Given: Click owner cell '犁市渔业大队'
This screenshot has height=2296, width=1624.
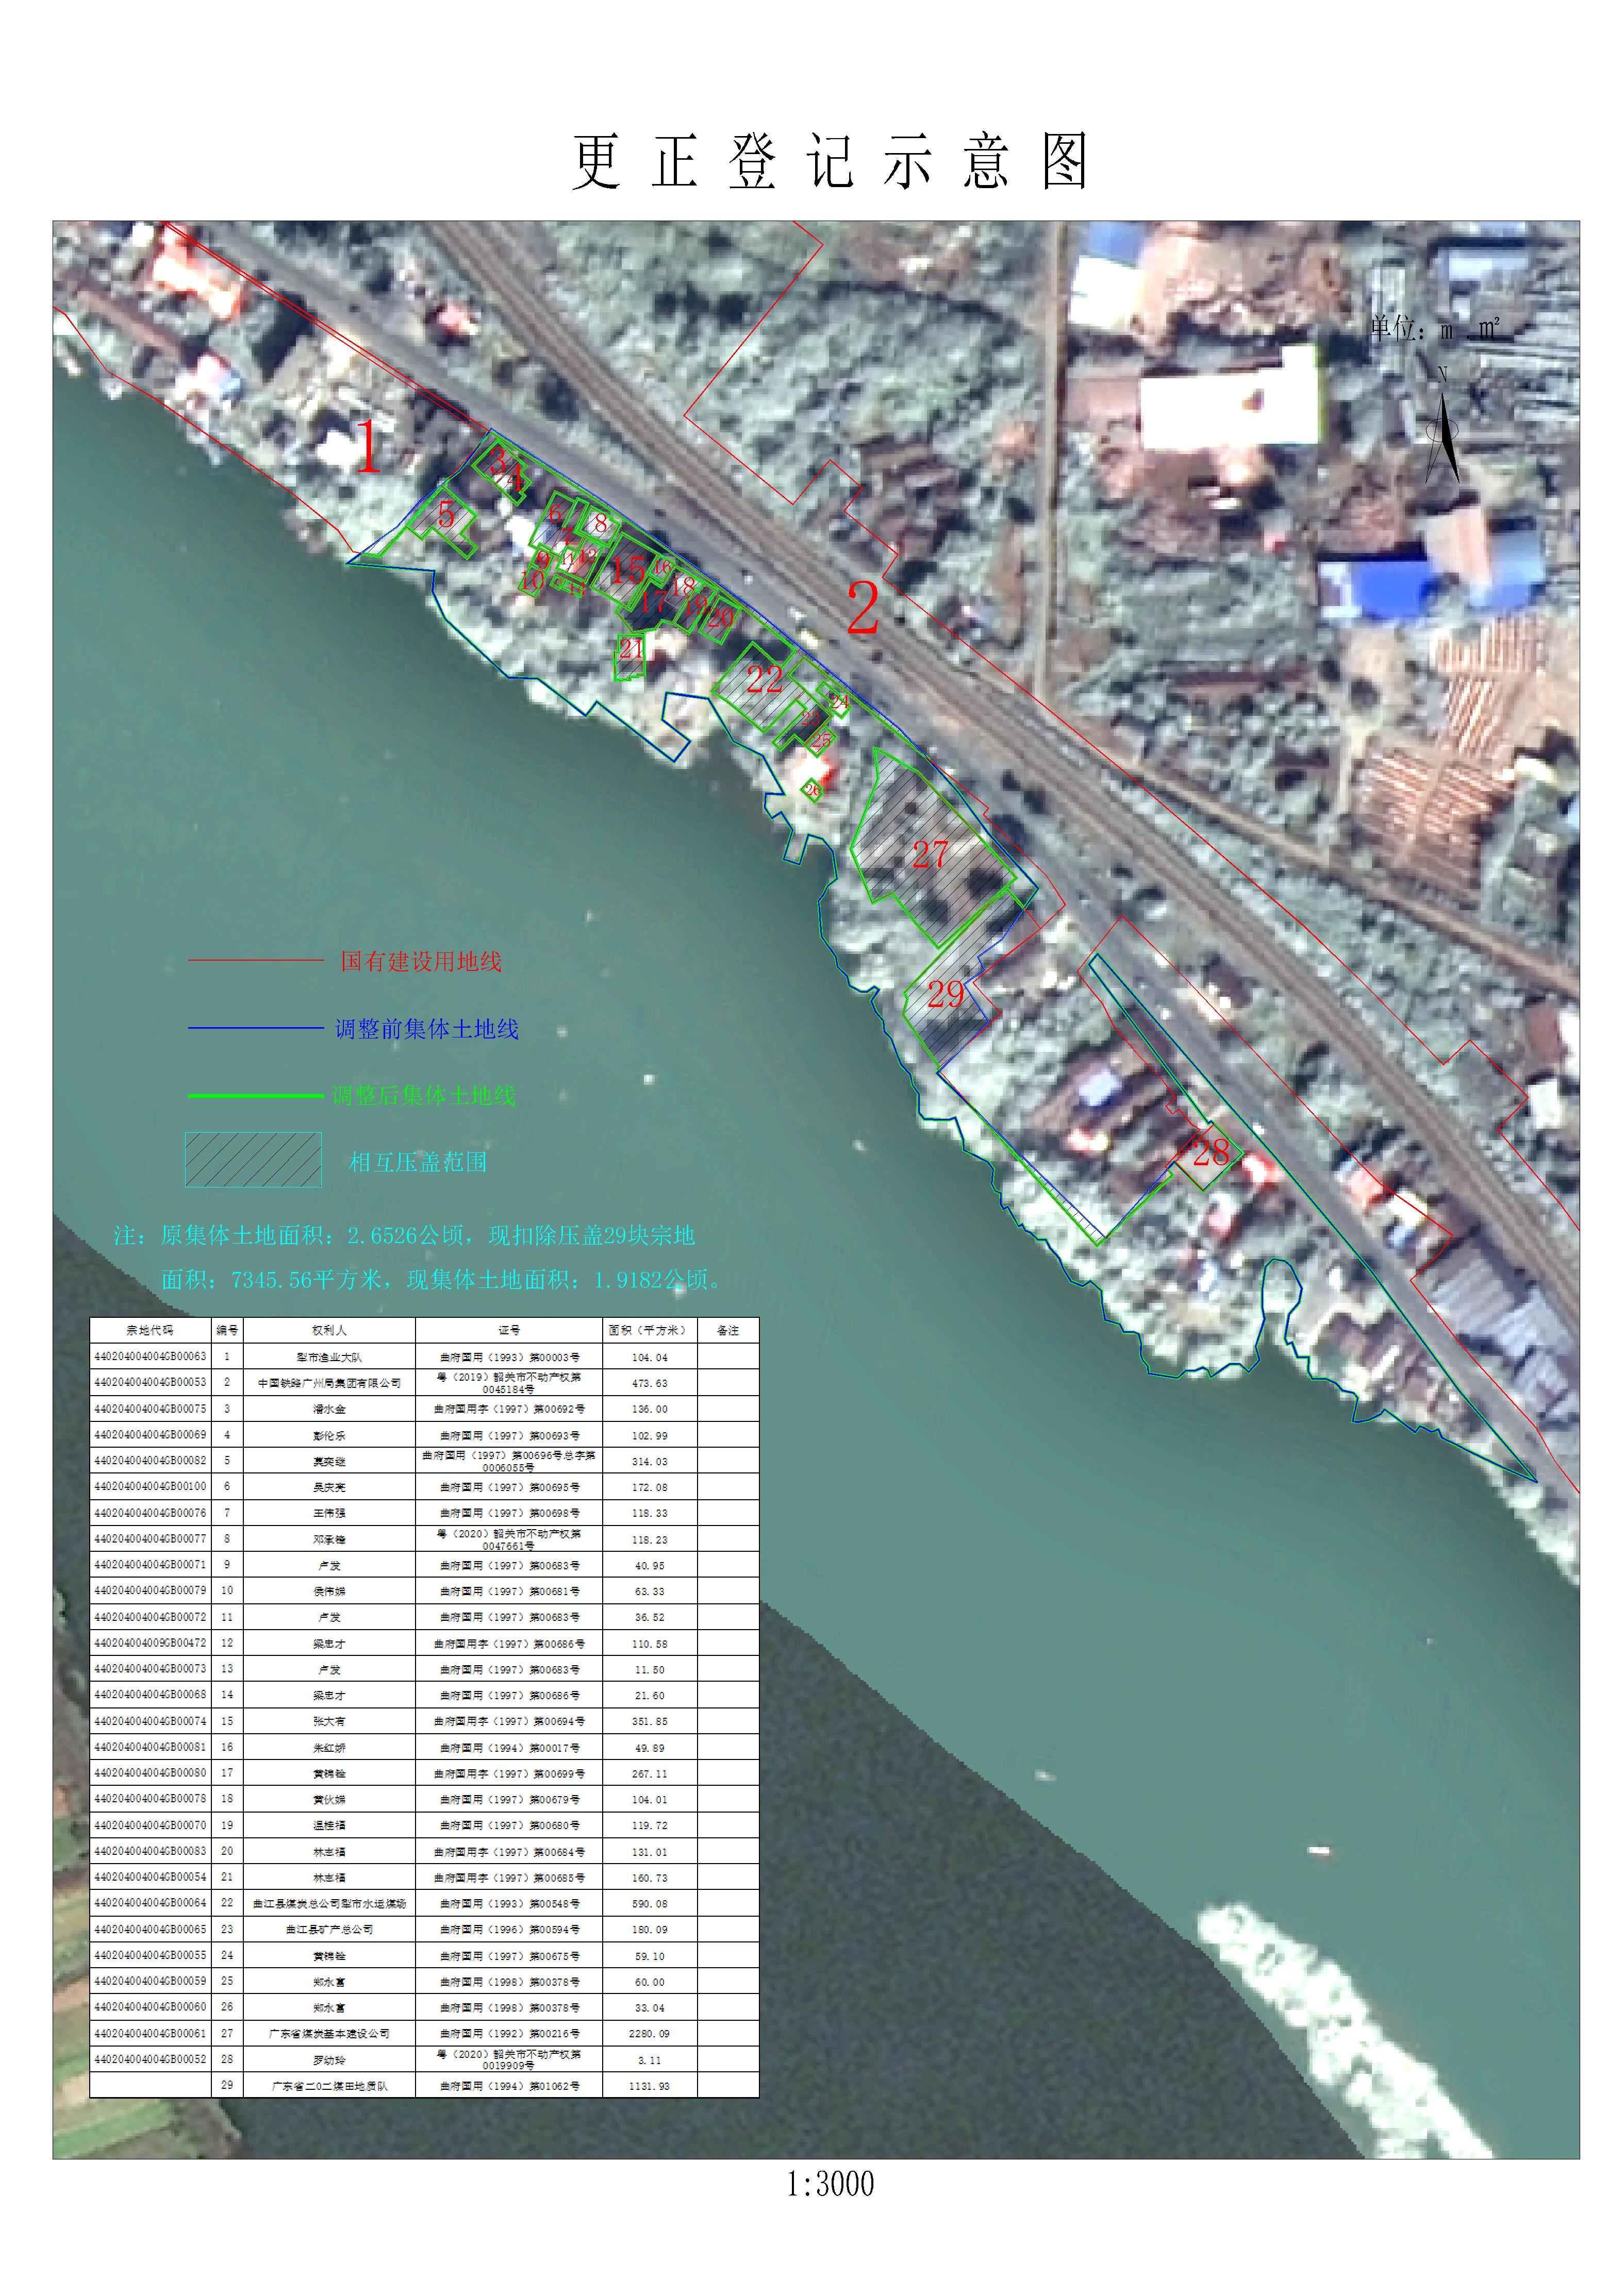Looking at the screenshot, I should click(x=329, y=1357).
